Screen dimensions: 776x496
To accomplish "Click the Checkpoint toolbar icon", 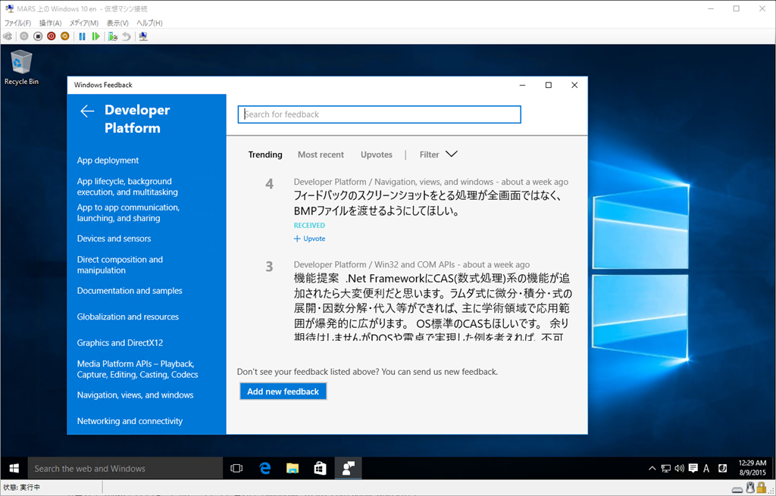I will [113, 36].
